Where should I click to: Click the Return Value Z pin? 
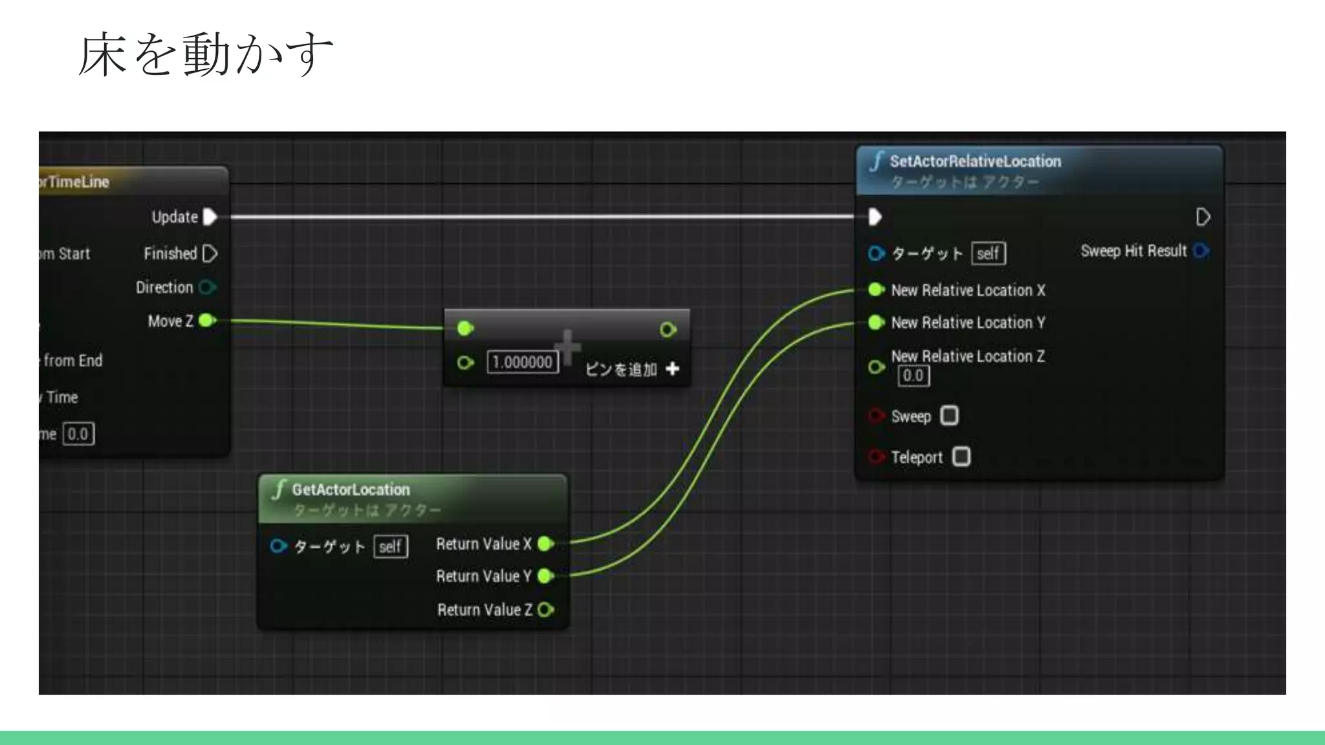[x=546, y=610]
